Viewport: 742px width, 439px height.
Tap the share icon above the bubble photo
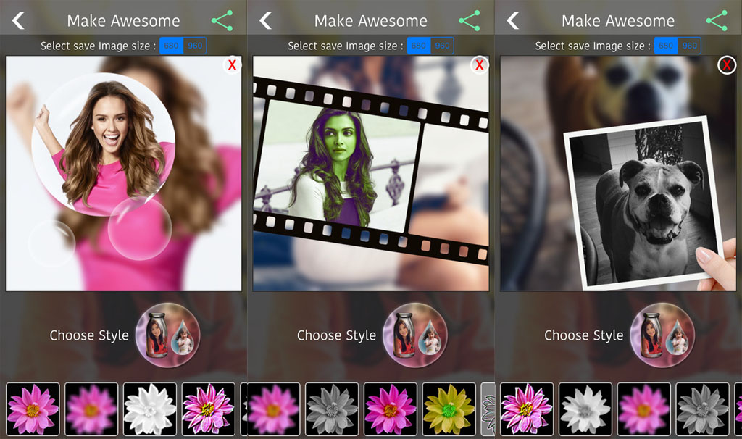point(222,21)
